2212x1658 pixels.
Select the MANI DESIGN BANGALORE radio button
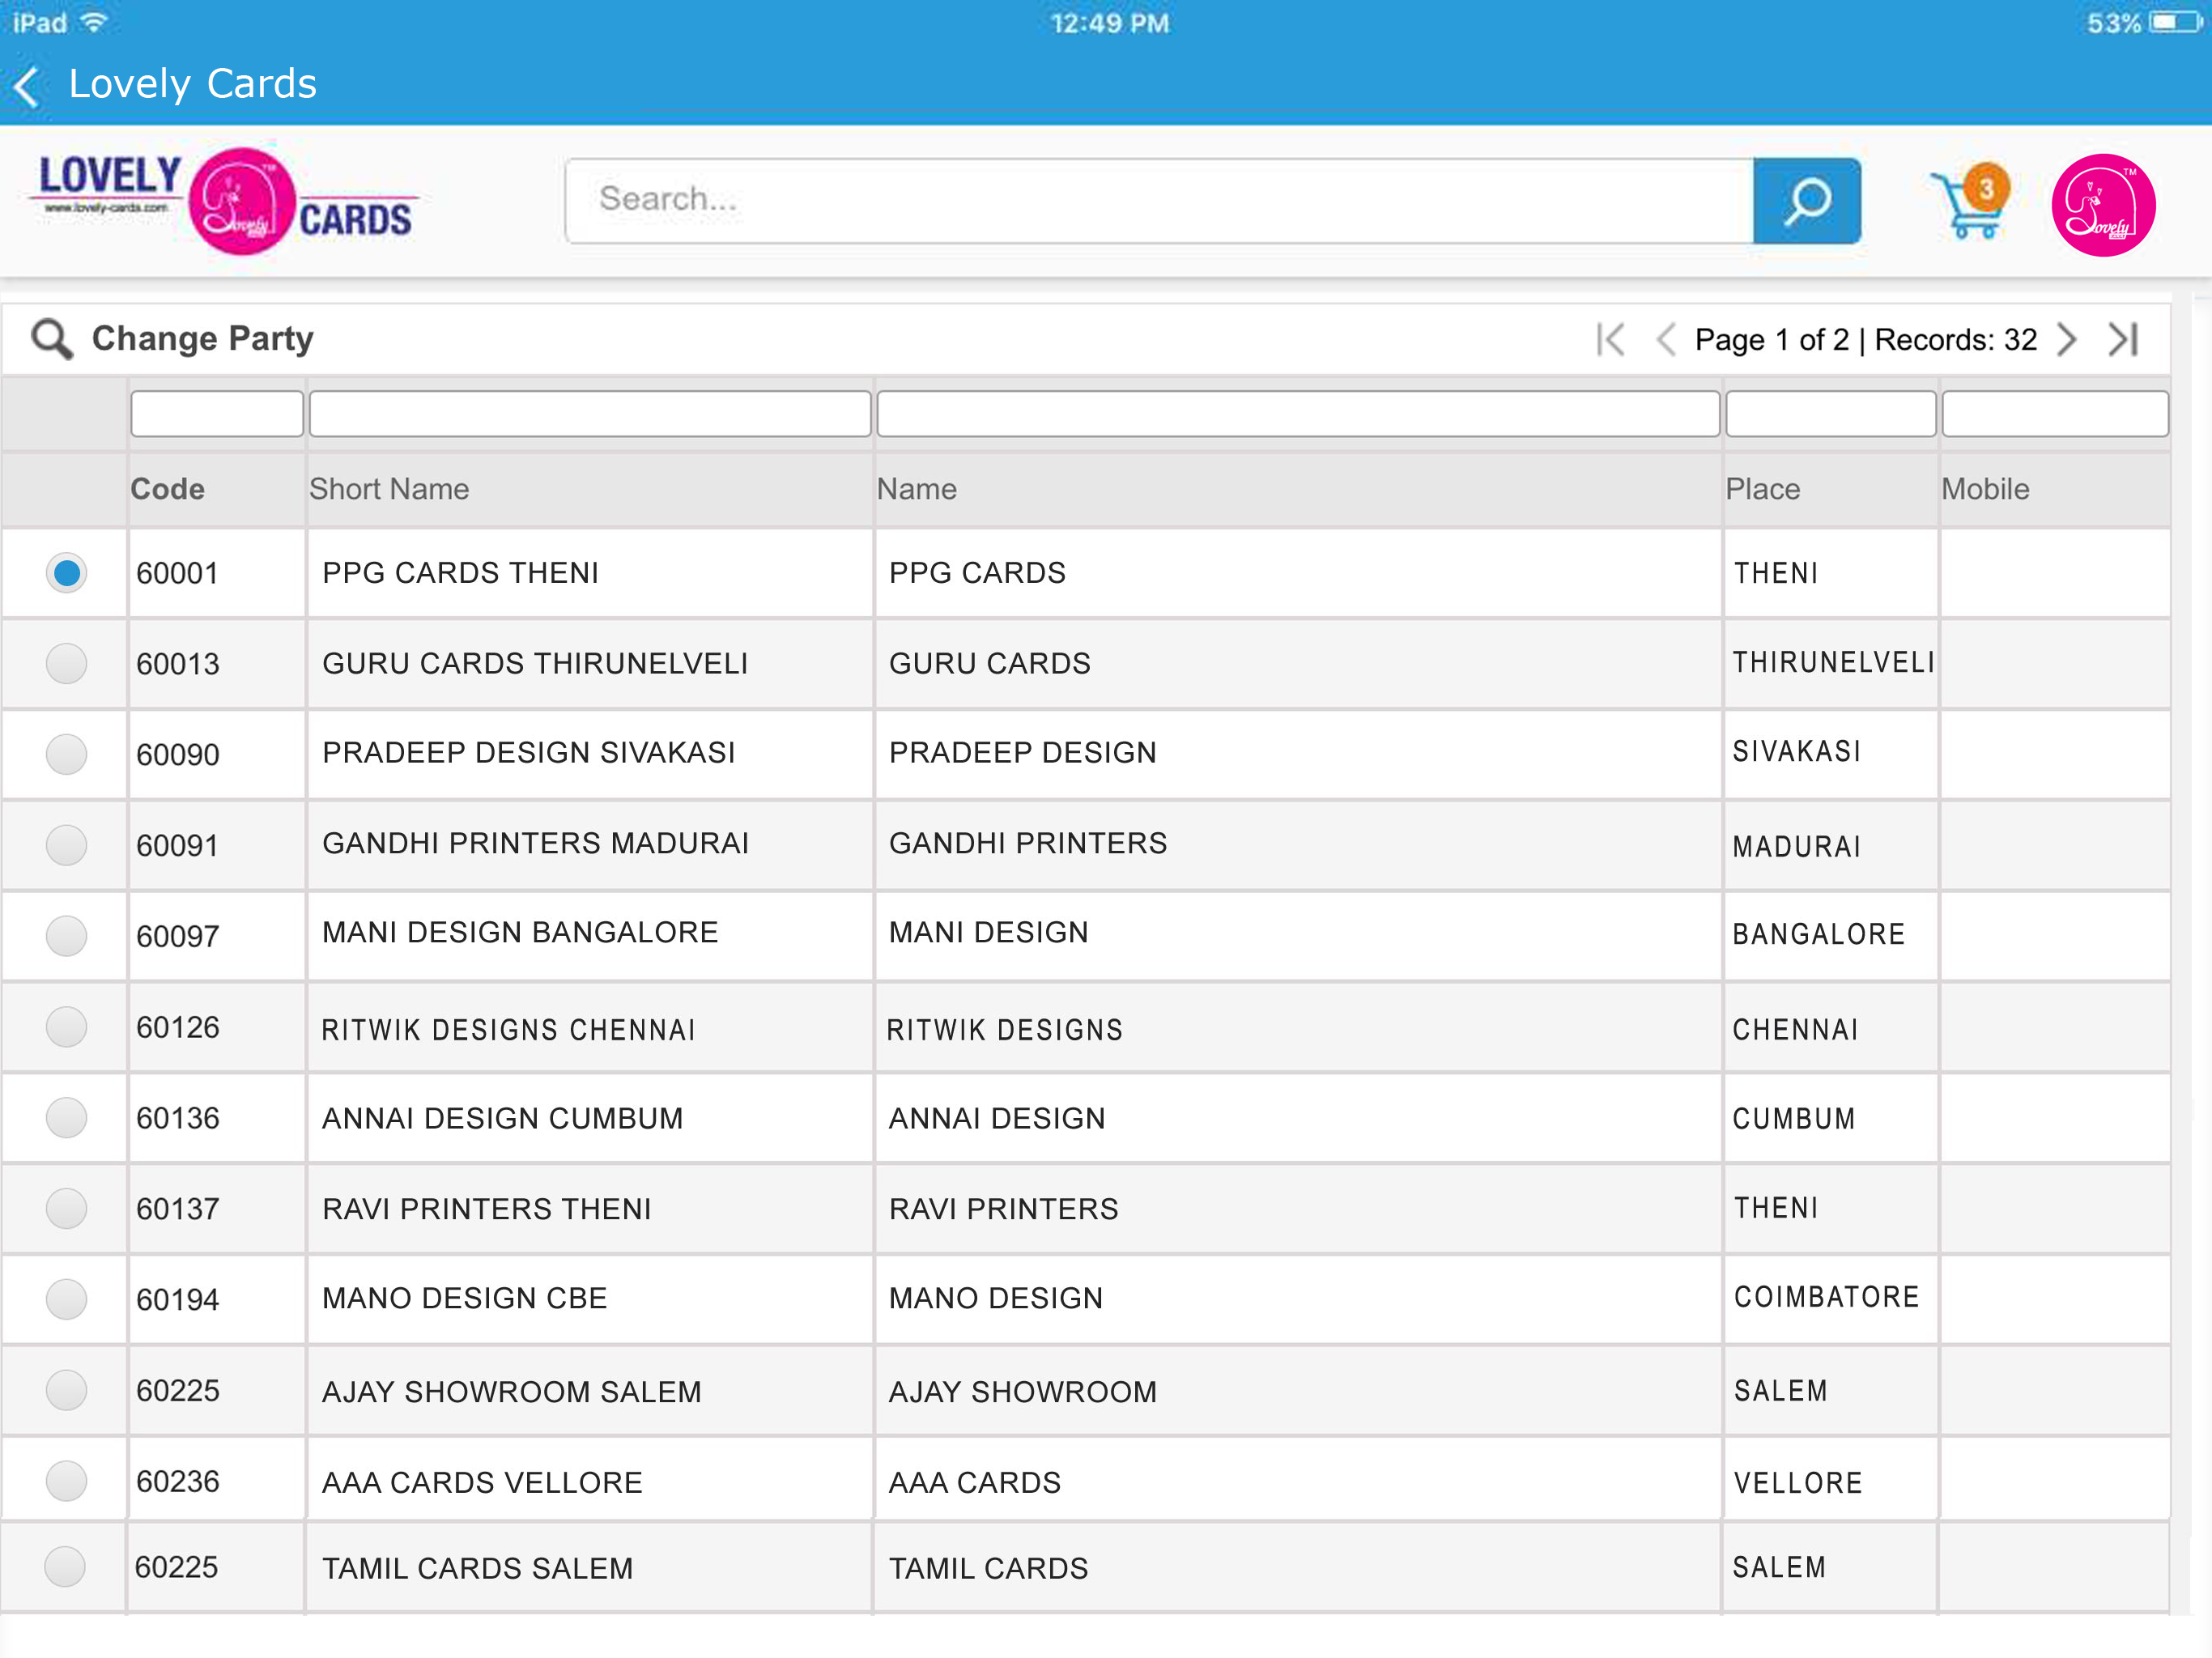(x=66, y=936)
